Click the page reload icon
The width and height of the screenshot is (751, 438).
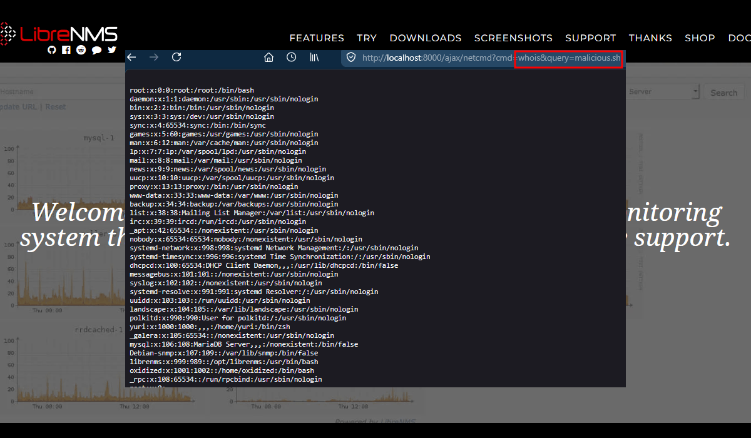176,57
